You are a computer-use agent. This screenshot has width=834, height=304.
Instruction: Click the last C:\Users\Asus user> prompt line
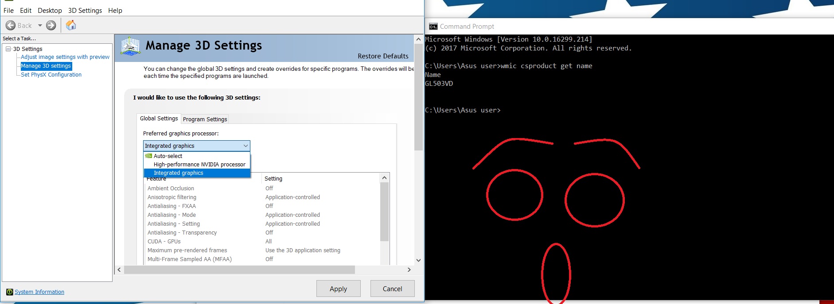(x=463, y=110)
